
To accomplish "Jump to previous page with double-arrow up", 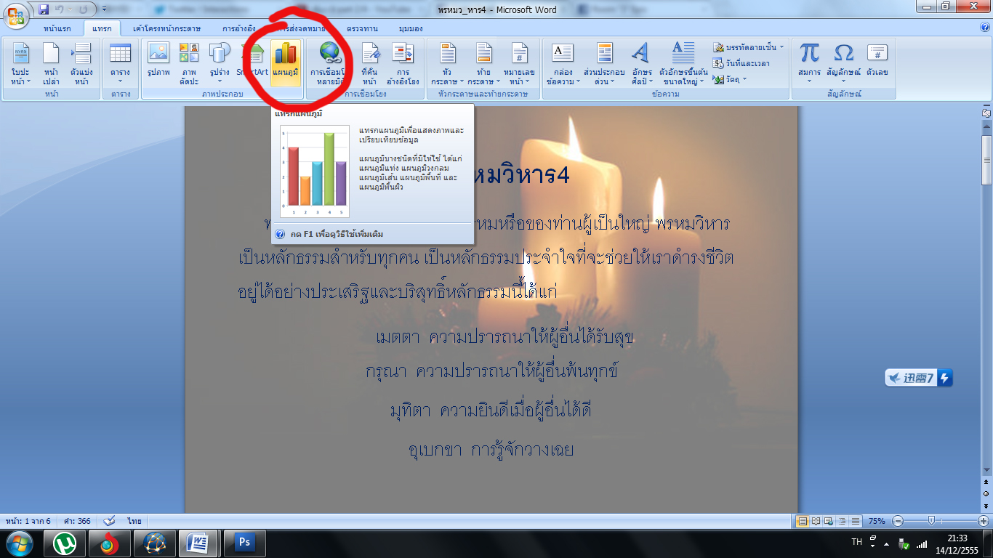I will point(986,482).
